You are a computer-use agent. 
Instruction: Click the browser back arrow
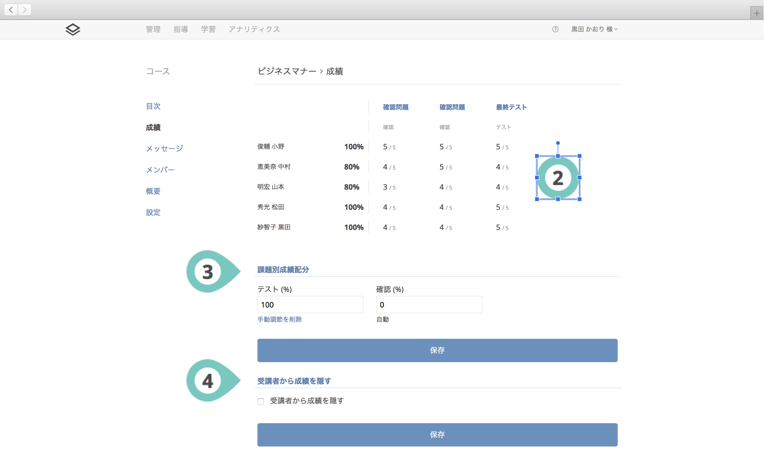click(x=11, y=10)
